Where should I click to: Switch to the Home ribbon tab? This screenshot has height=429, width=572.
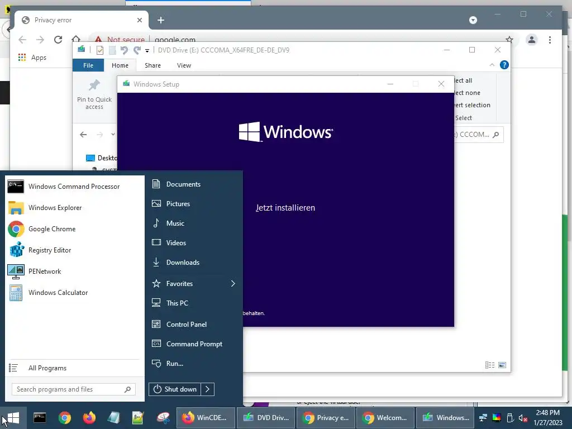tap(120, 65)
